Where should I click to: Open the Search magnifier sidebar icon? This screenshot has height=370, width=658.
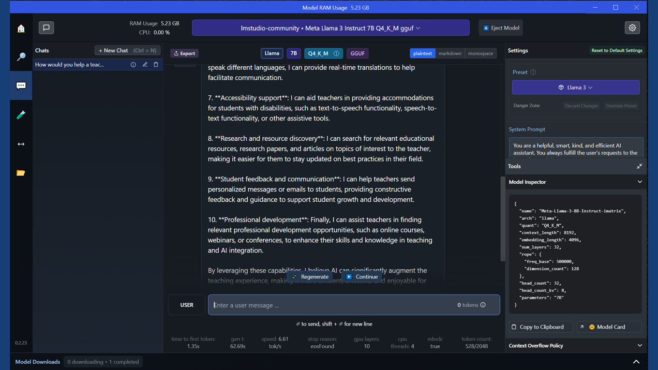click(x=21, y=57)
